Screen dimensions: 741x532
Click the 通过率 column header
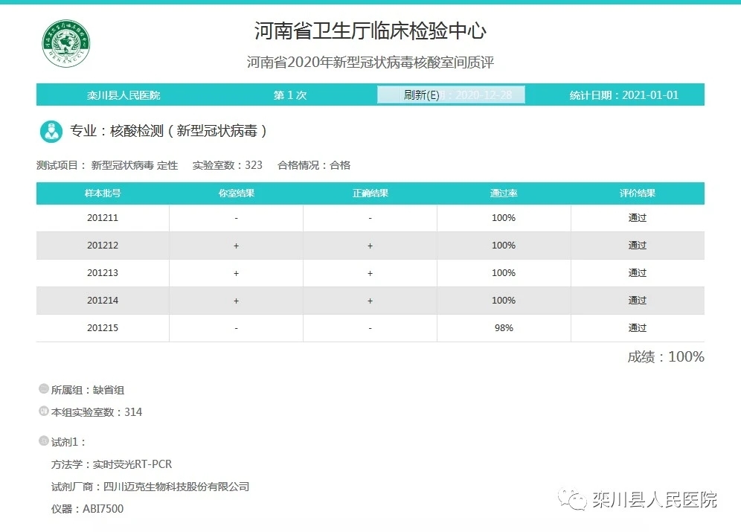point(504,193)
